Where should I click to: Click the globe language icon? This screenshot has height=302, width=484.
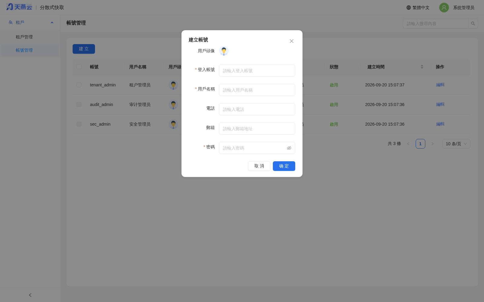(x=409, y=8)
